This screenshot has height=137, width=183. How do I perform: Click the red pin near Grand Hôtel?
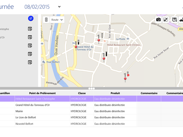76,48
